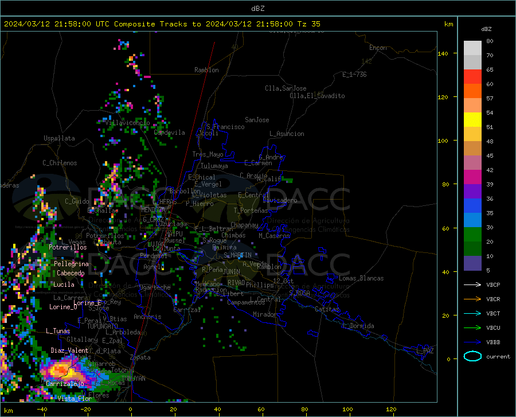Click the Carrizalejo label near storm cell
516x417 pixels.
pyautogui.click(x=65, y=384)
